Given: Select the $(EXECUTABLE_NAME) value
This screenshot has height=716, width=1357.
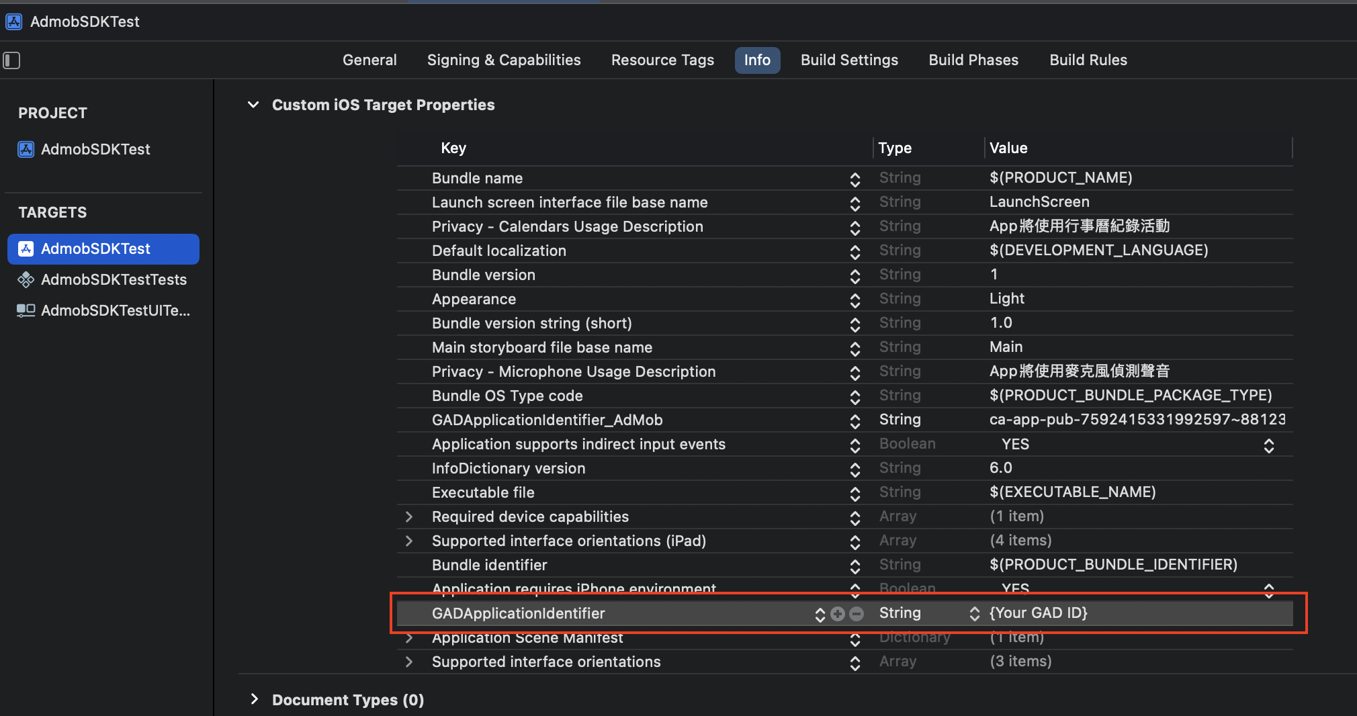Looking at the screenshot, I should coord(1073,492).
